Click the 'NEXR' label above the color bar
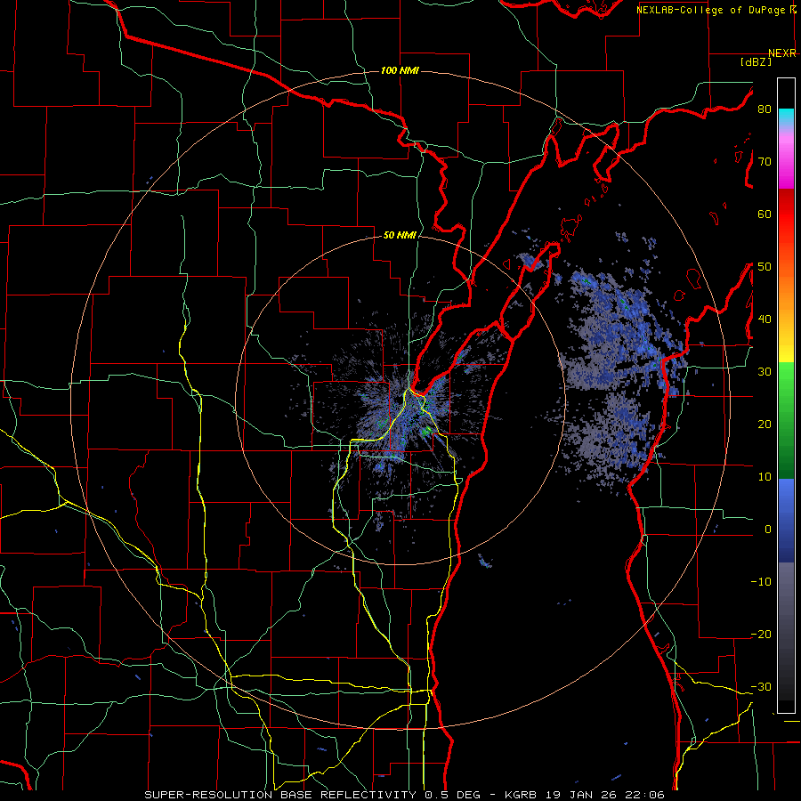 782,53
